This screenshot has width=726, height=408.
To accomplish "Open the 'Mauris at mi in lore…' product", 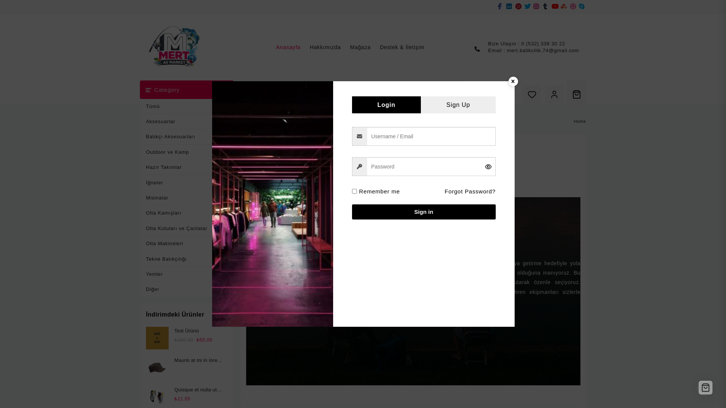I will coord(198,360).
